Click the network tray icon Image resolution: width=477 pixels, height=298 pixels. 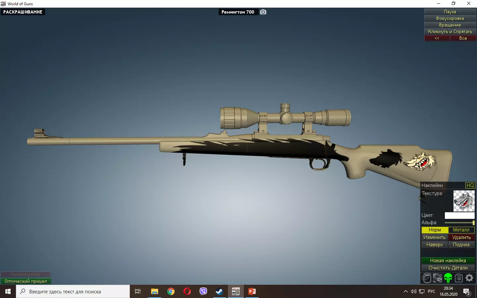(422, 291)
